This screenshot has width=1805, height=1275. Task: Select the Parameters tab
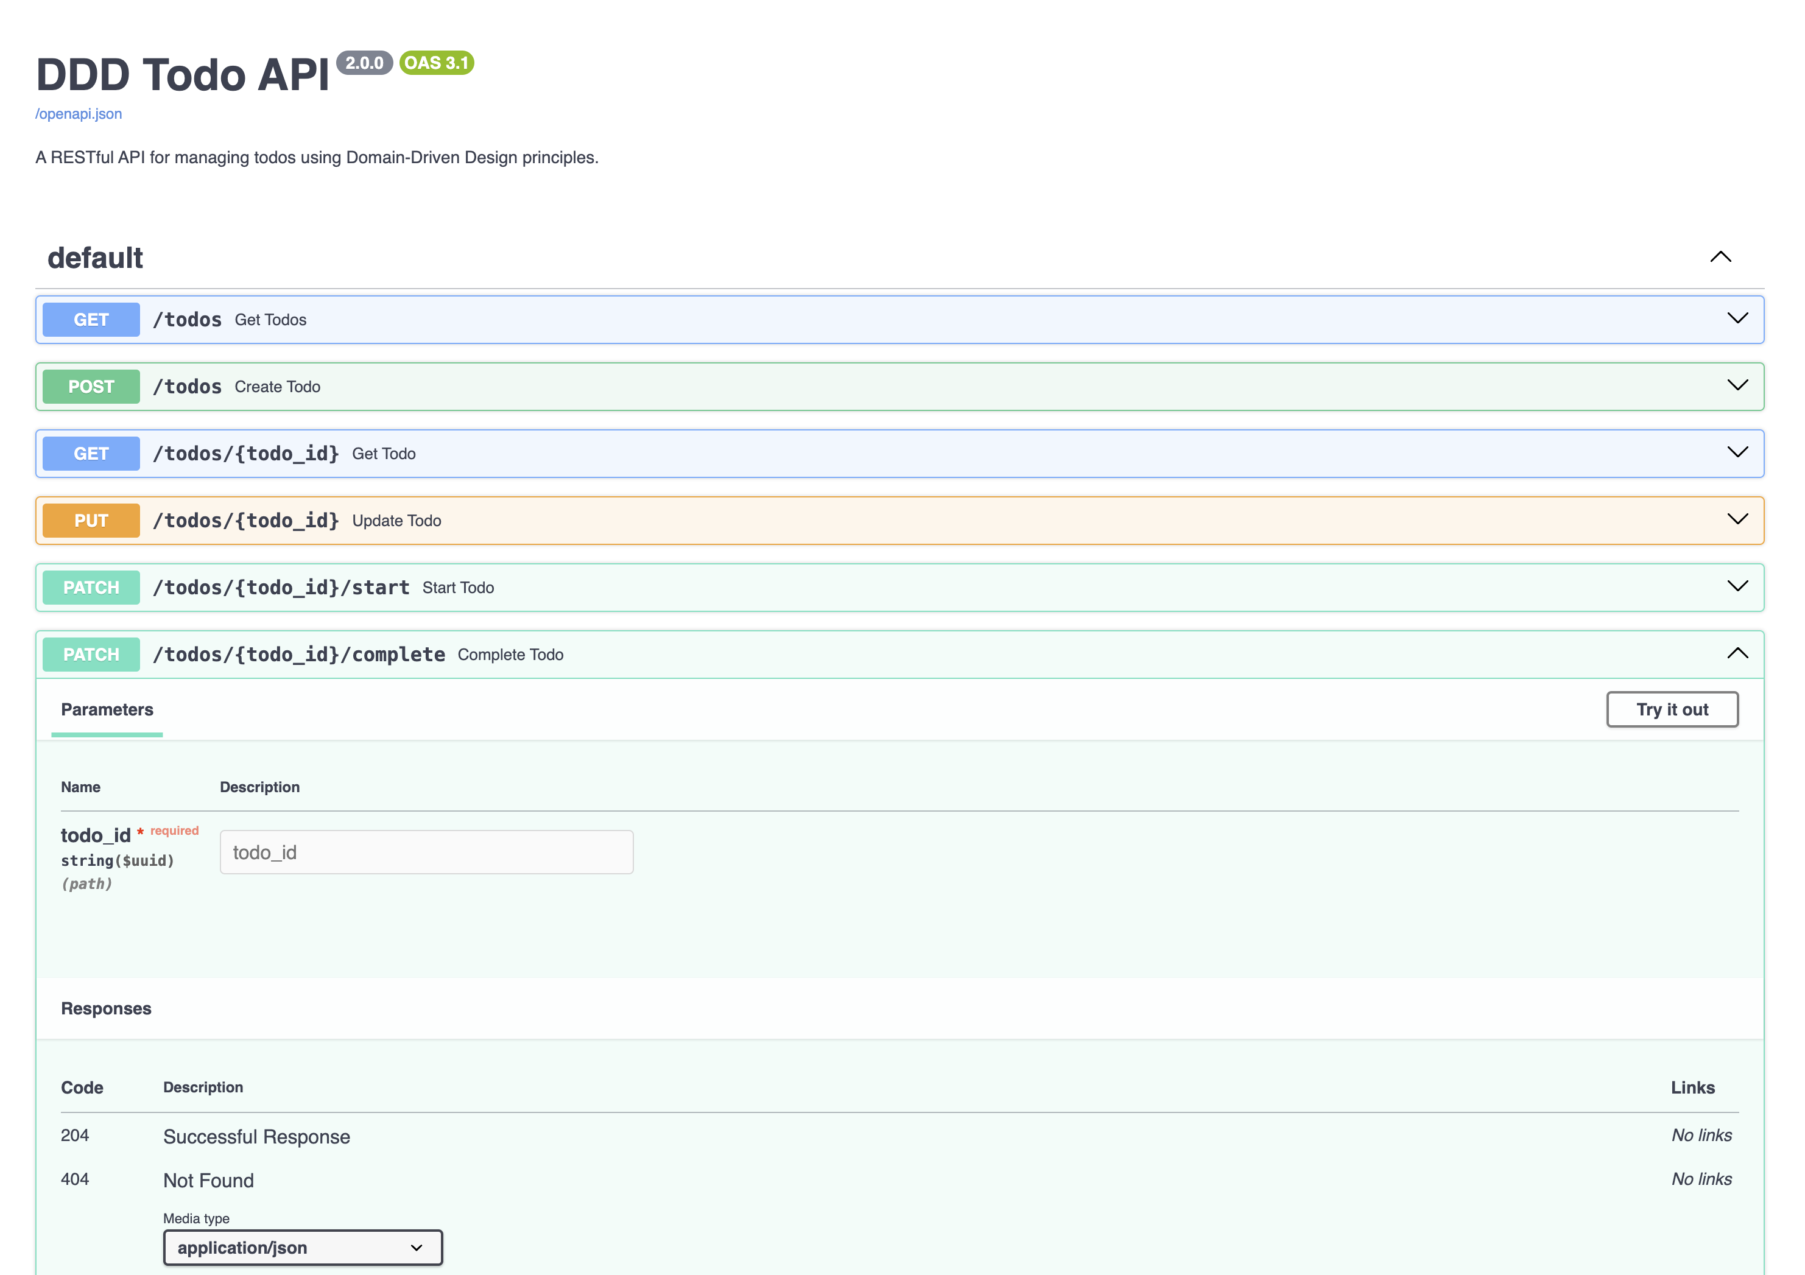point(107,709)
